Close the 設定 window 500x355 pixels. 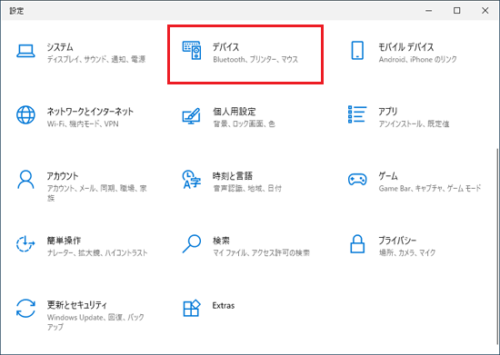click(485, 11)
